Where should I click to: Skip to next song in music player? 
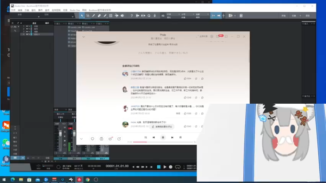point(172,137)
